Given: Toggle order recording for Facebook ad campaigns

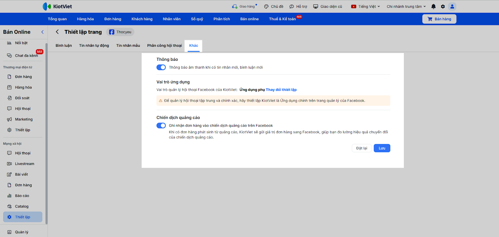Looking at the screenshot, I should (161, 126).
